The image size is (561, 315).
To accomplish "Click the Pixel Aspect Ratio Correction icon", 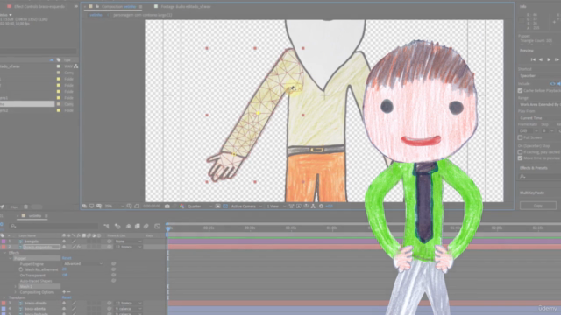I will coord(291,206).
